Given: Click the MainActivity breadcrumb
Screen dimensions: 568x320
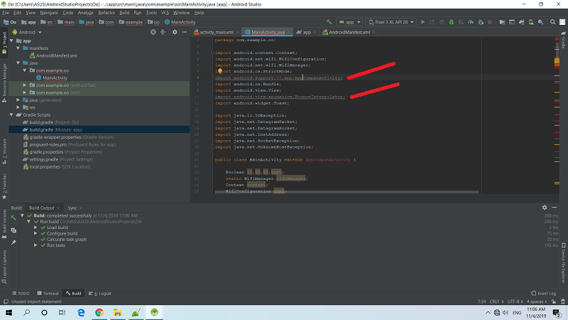Looking at the screenshot, I should tap(180, 22).
